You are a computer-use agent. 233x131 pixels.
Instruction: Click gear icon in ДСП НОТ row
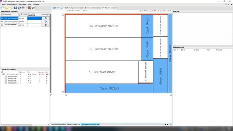point(46,21)
